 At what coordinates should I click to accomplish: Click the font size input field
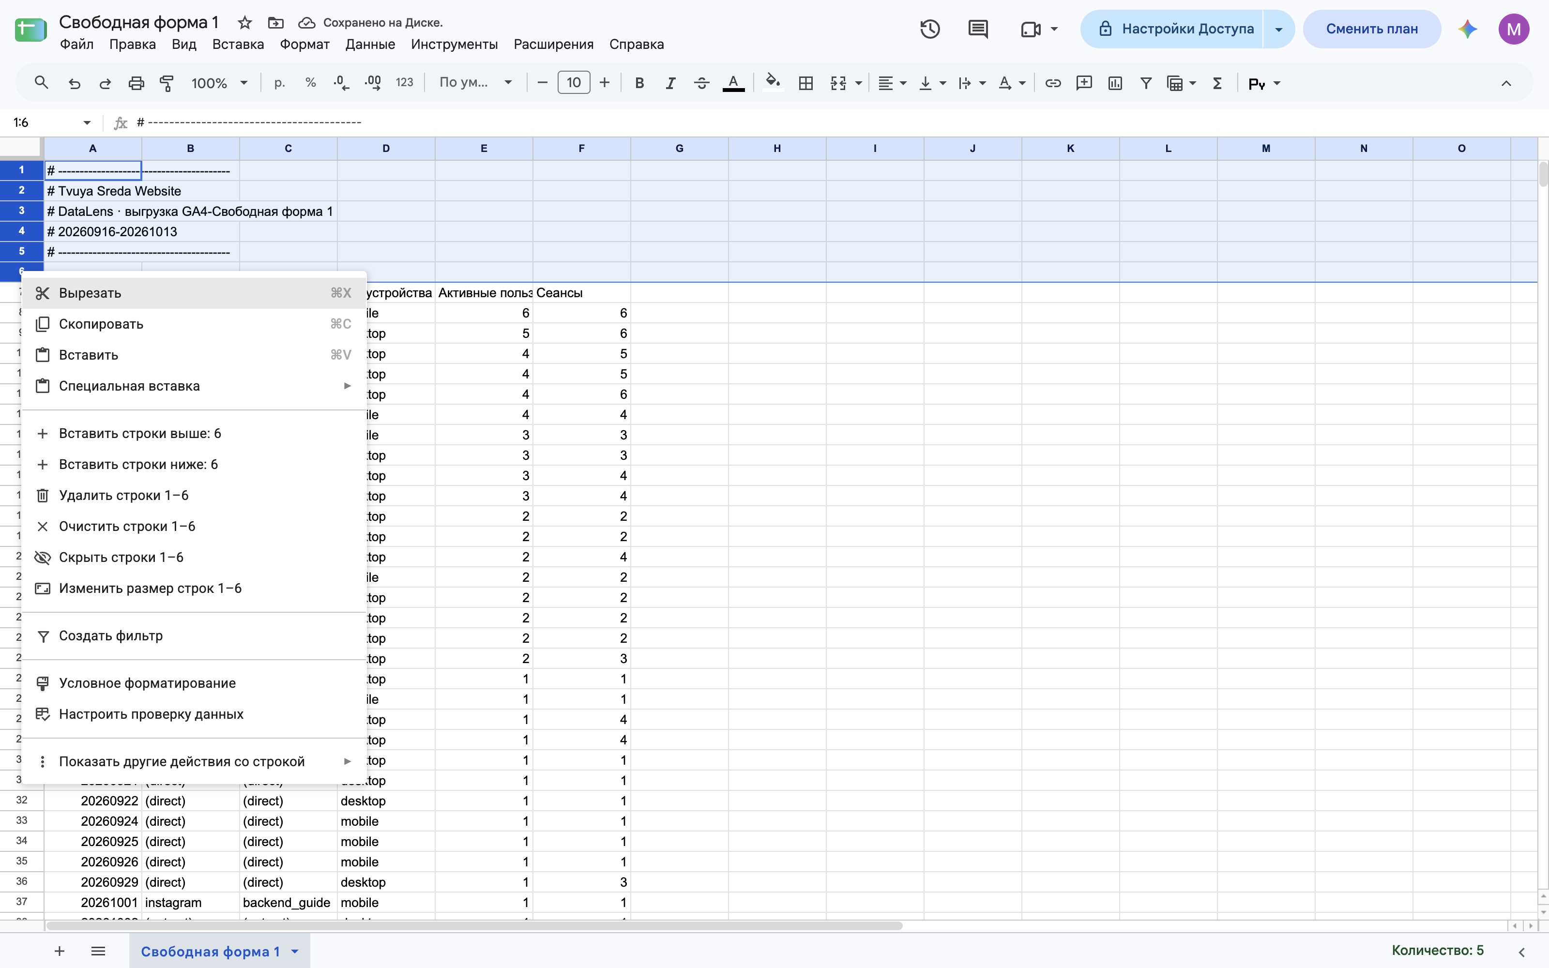pos(574,83)
